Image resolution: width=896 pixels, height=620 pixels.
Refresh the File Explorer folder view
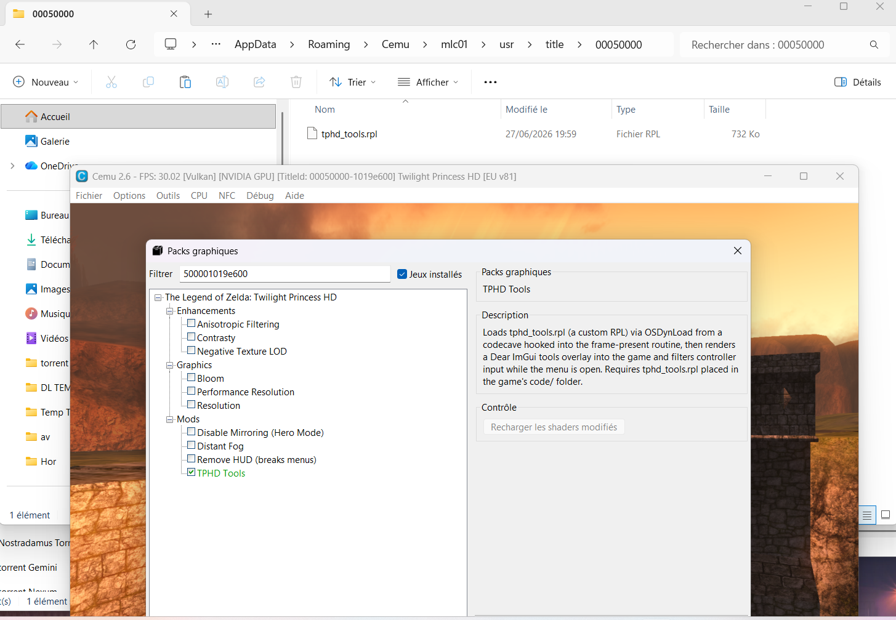click(x=131, y=44)
